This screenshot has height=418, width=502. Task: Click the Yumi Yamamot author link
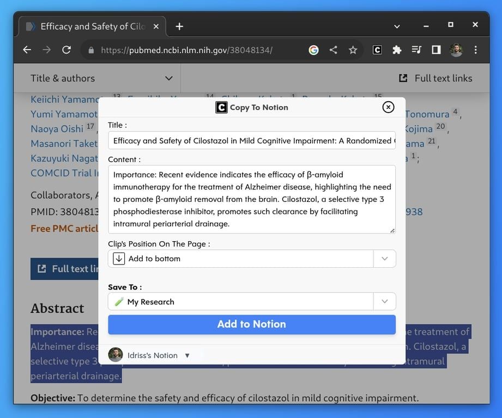[x=64, y=114]
